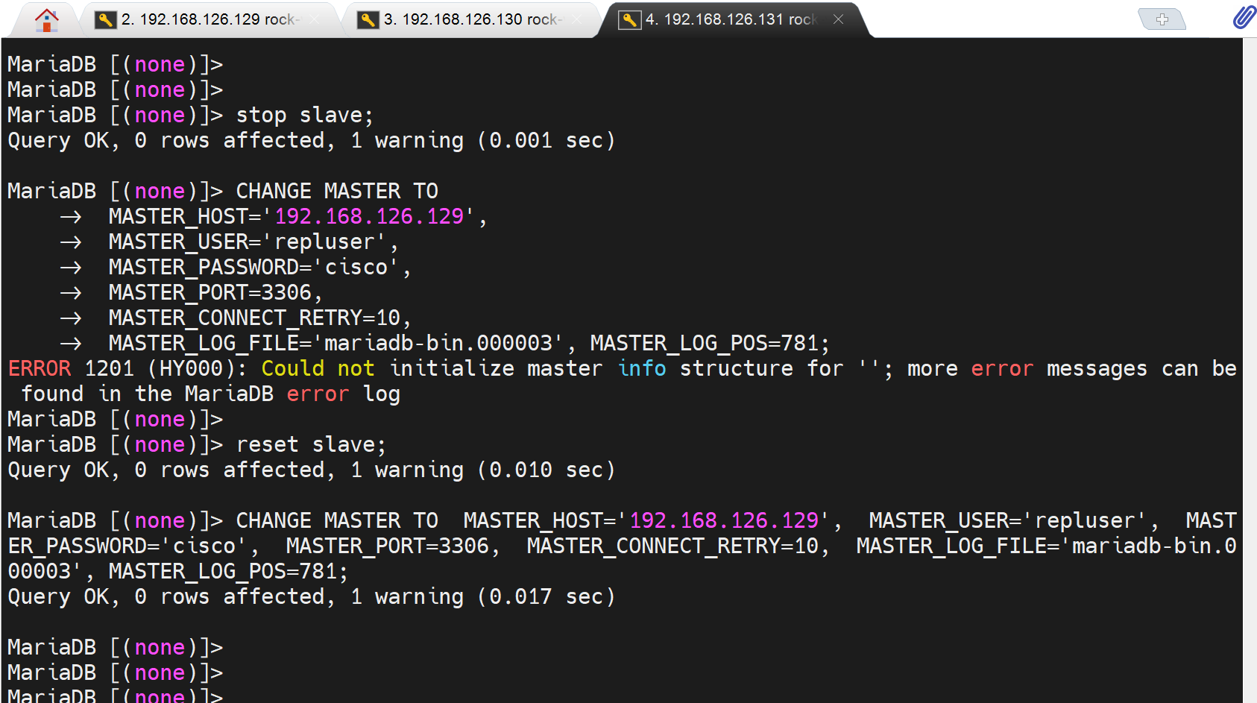Click the blue paperclip attach icon
Viewport: 1257px width, 703px height.
click(x=1244, y=17)
